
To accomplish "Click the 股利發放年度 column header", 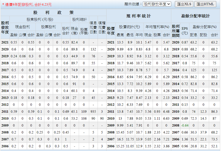I will click(5, 28).
